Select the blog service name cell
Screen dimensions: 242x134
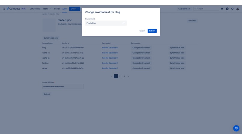pyautogui.click(x=44, y=48)
